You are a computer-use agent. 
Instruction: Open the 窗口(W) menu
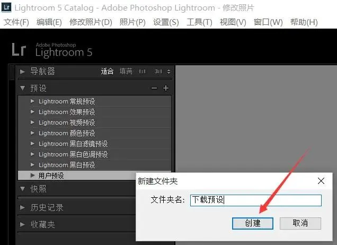pyautogui.click(x=268, y=22)
